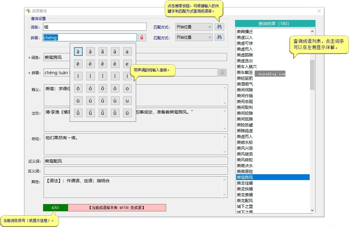Image resolution: width=349 pixels, height=227 pixels.
Task: Select 乘车入鼠穴 in the results list
Action: click(273, 67)
